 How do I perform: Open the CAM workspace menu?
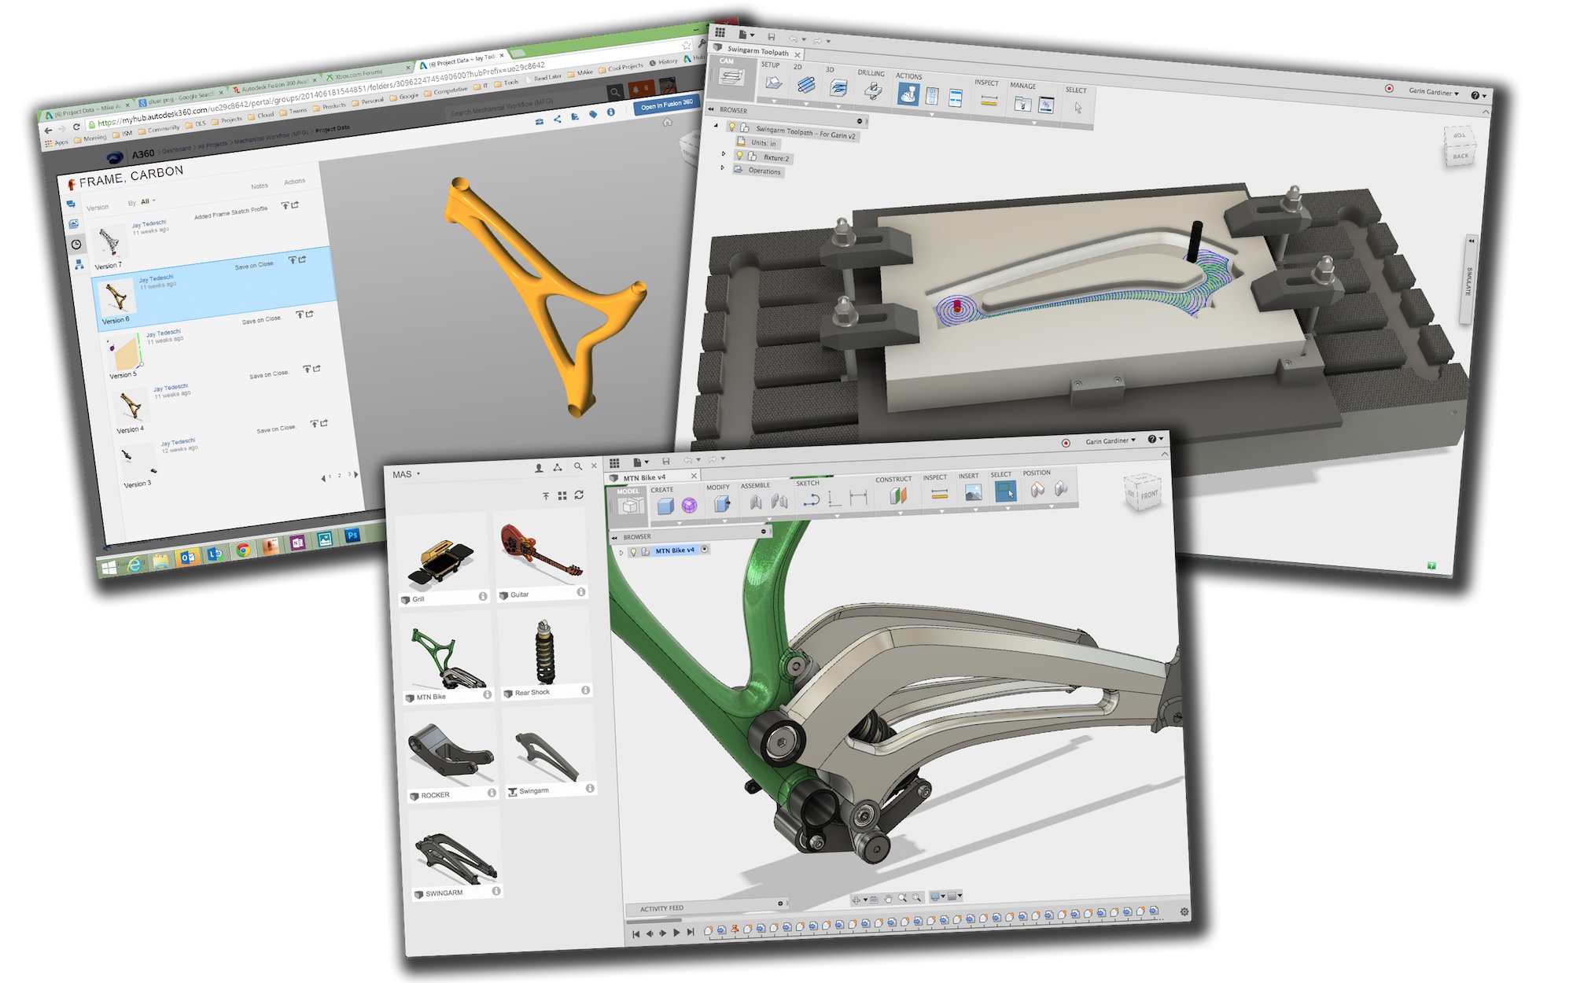click(731, 74)
